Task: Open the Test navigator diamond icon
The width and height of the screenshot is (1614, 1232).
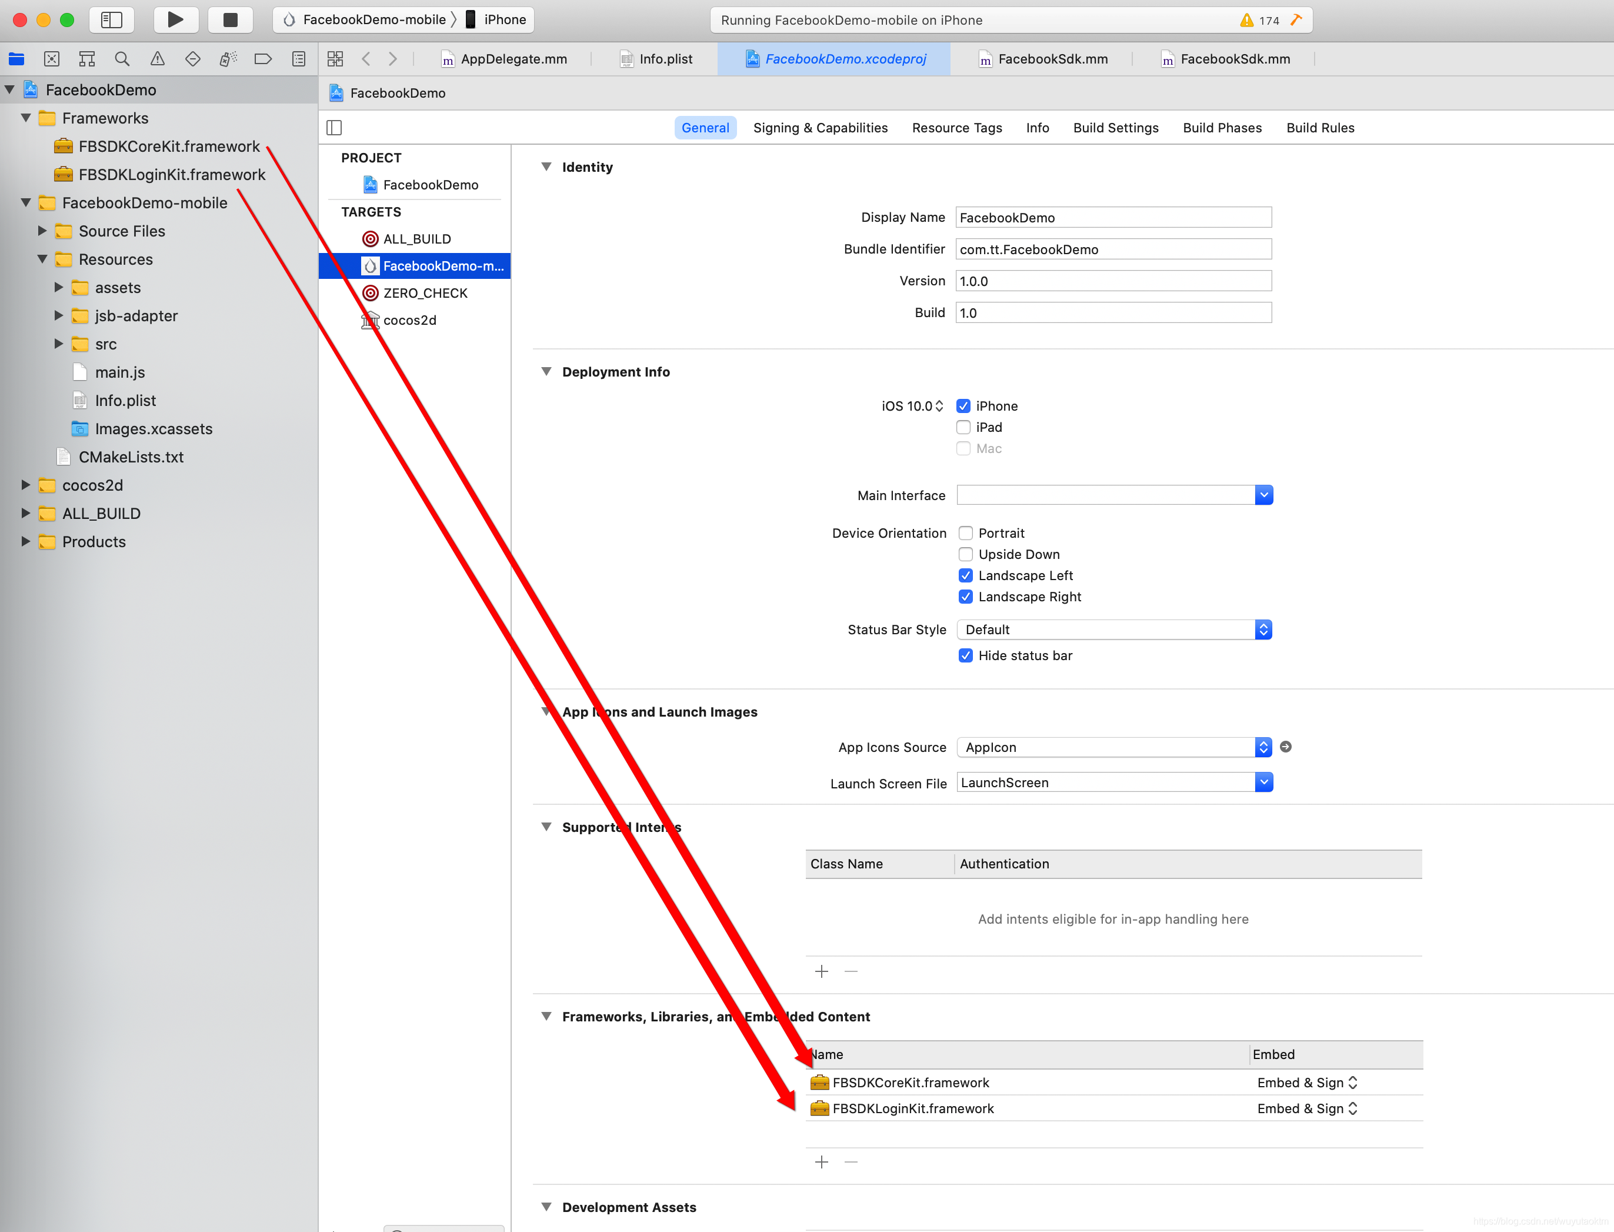Action: click(192, 59)
